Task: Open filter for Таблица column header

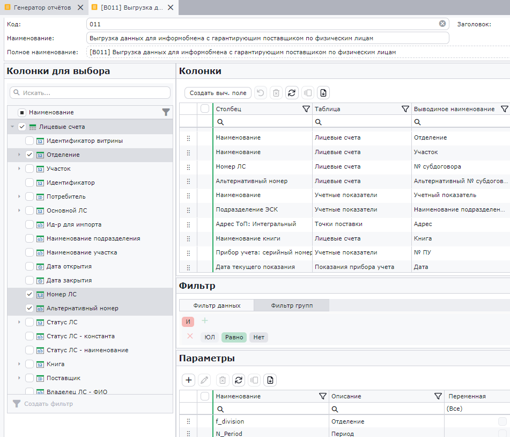Action: (x=405, y=109)
